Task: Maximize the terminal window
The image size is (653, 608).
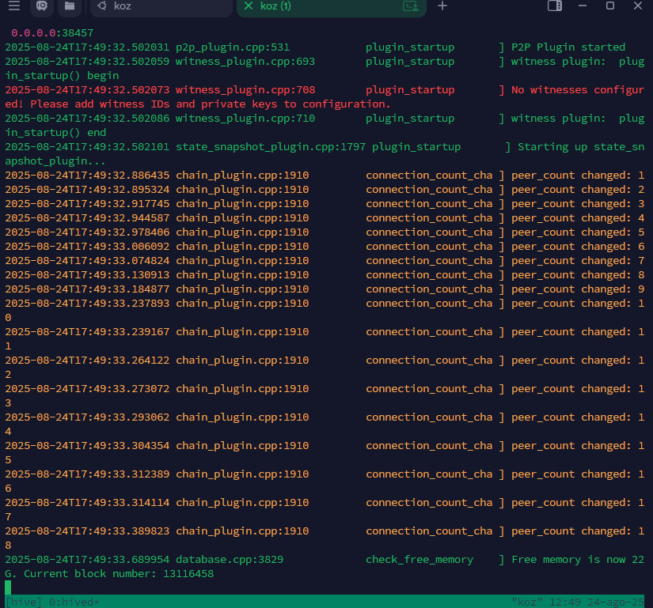Action: click(x=610, y=6)
